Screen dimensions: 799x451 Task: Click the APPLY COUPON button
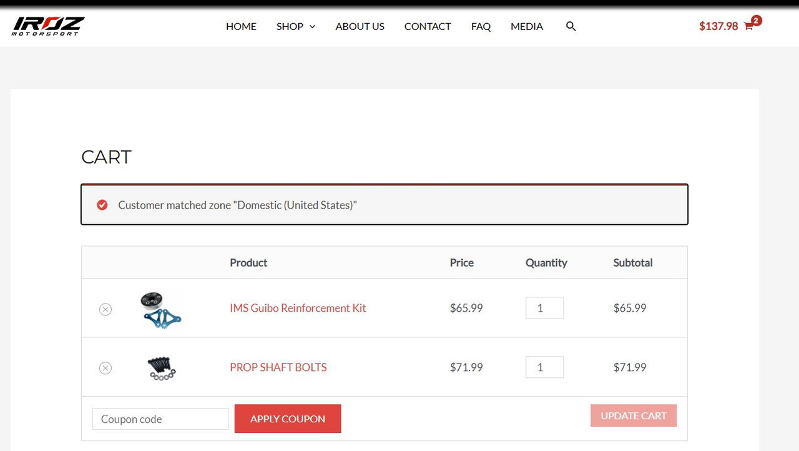tap(288, 419)
